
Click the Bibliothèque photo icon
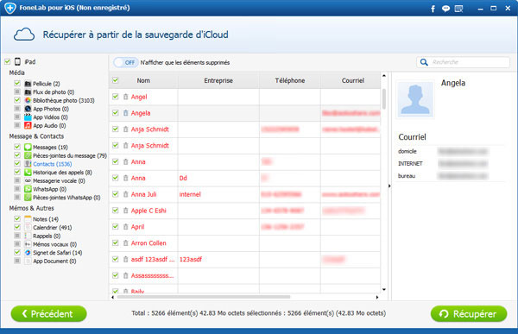coord(28,100)
